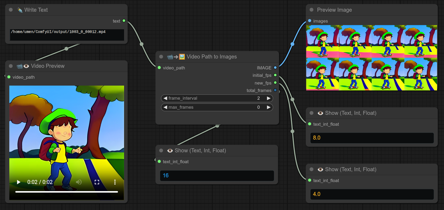Open the video player's more options menu
Screen dimensions: 444x210
click(x=115, y=182)
